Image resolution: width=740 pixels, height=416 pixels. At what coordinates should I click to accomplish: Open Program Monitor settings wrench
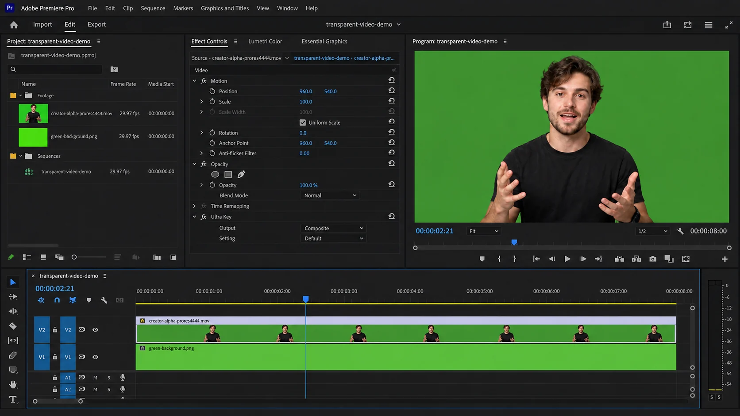click(x=680, y=231)
